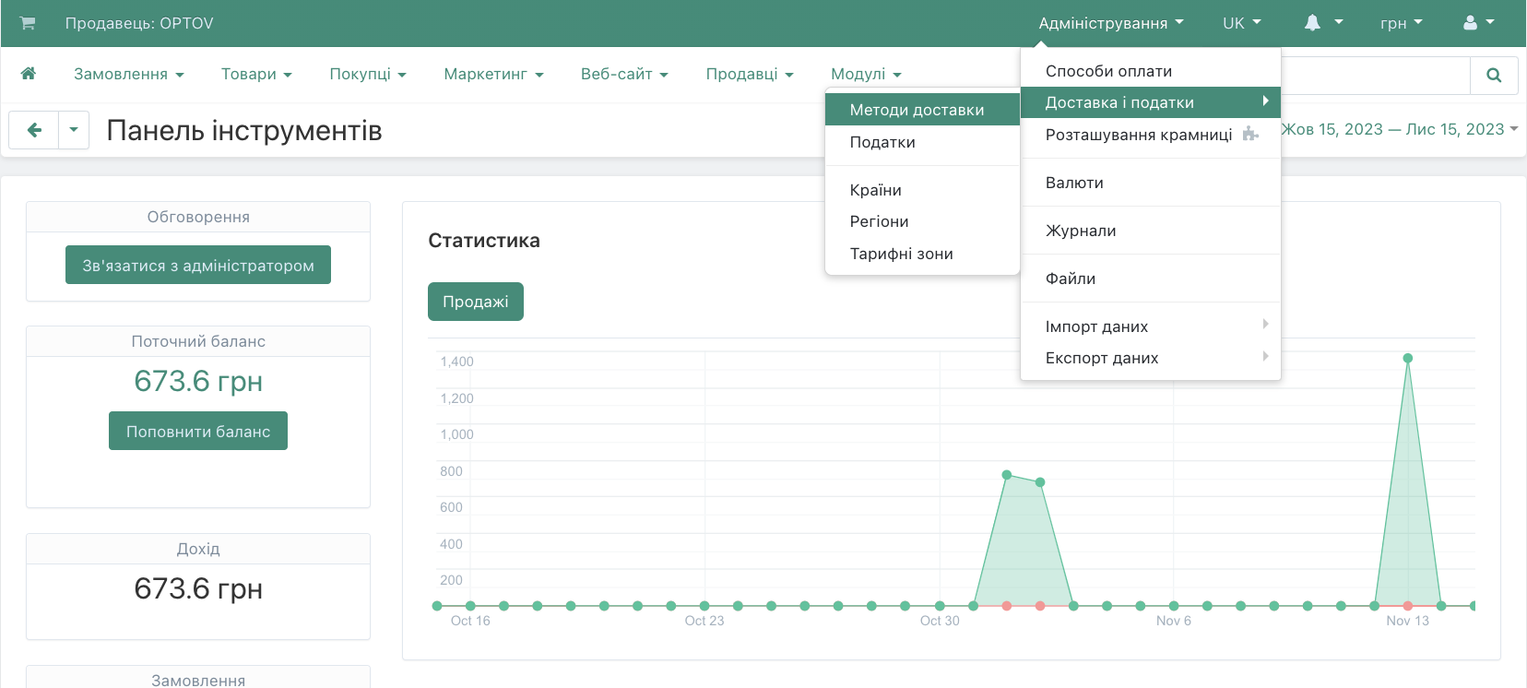Open the date range picker
1527x688 pixels.
pyautogui.click(x=1399, y=129)
